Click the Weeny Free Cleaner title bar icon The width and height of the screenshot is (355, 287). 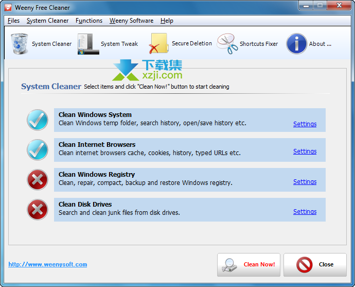[8, 8]
